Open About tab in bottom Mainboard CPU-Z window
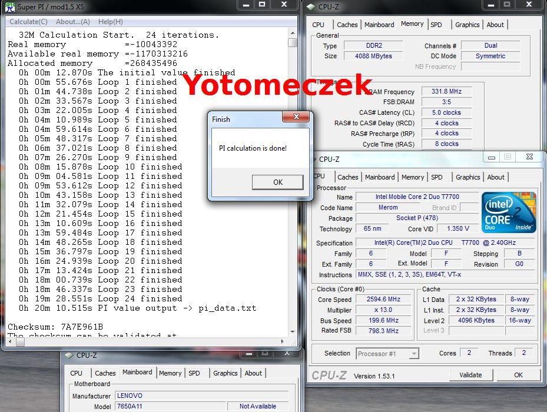Viewport: 547px width, 412px height. tap(253, 373)
